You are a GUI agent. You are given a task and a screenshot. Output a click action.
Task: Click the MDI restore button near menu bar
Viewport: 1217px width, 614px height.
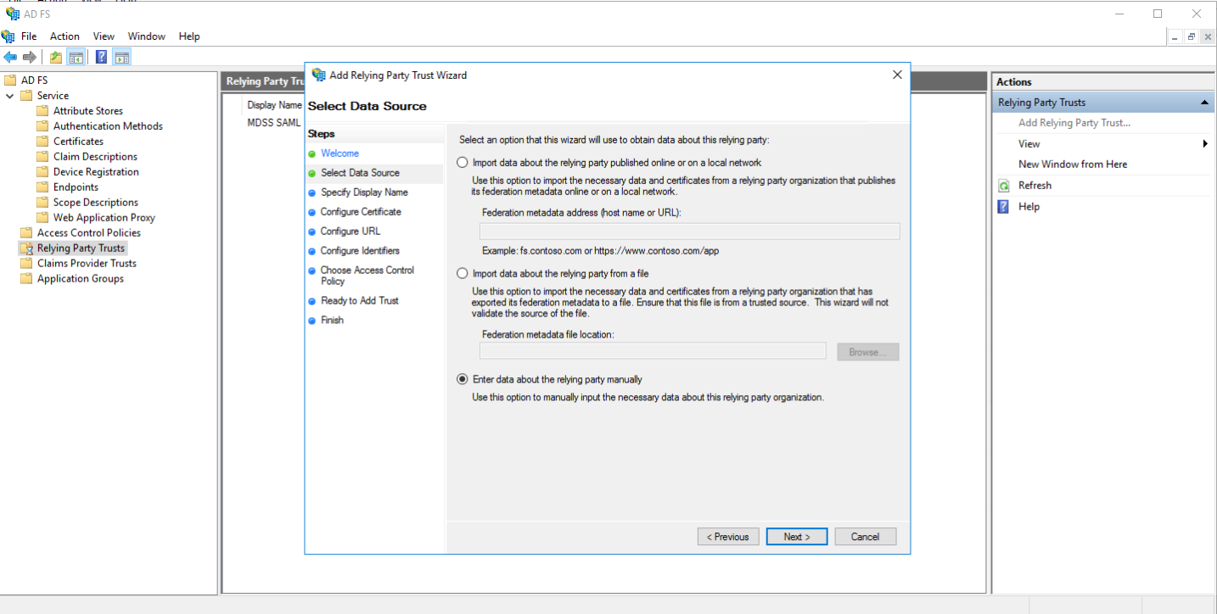point(1192,36)
